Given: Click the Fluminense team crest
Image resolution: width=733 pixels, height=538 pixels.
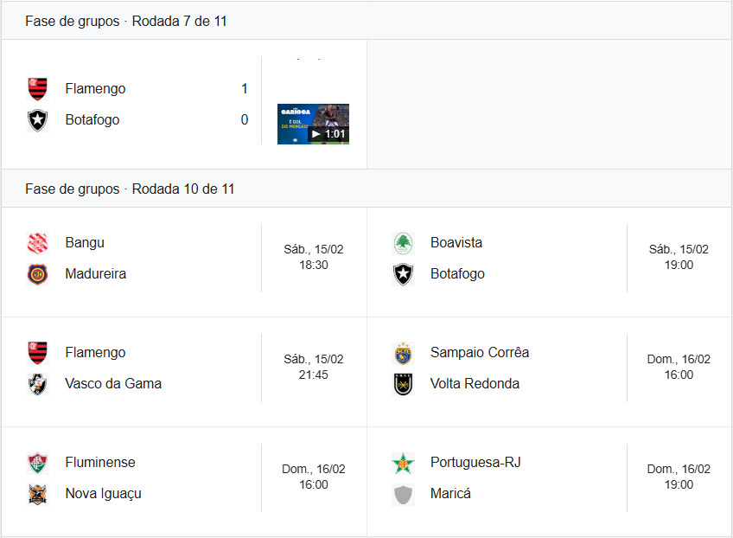Looking at the screenshot, I should pos(37,463).
